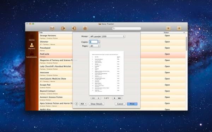Click Open status of Escape Pod
This screenshot has height=132, width=212.
pos(167,85)
